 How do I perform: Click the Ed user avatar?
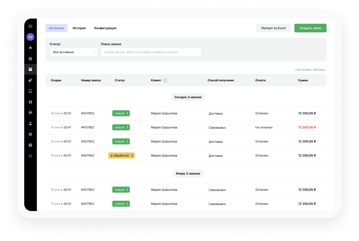30,37
